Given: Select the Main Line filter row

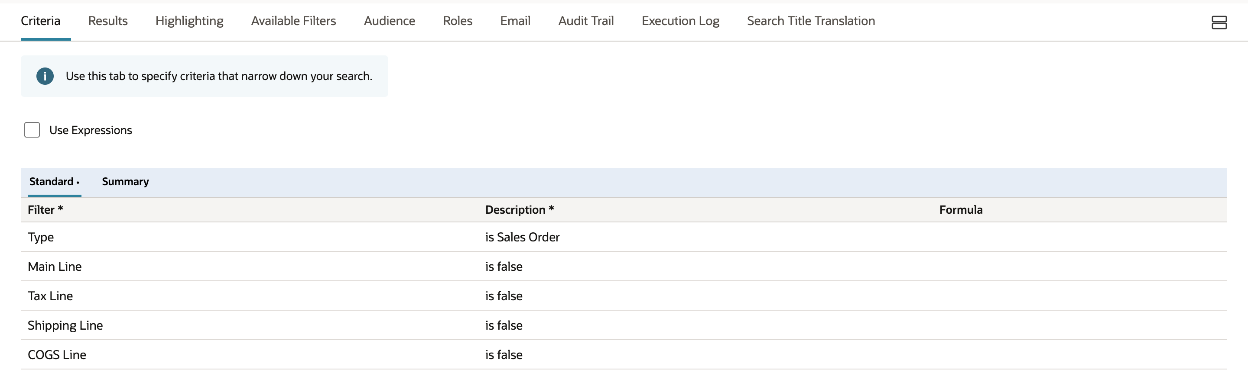Looking at the screenshot, I should [624, 267].
